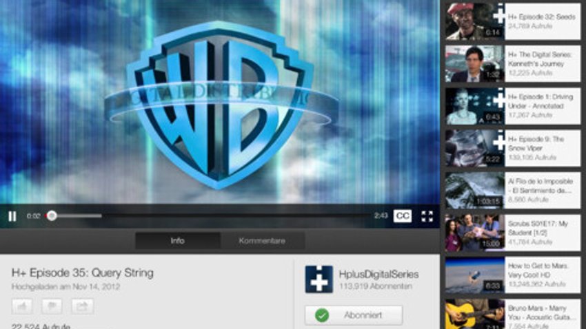This screenshot has height=329, width=586.
Task: Open How to Get to Mars video
Action: click(x=512, y=275)
